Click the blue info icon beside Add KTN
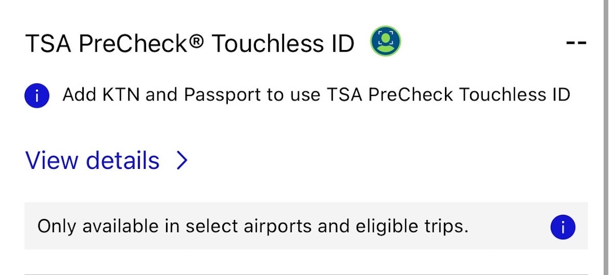 [37, 96]
